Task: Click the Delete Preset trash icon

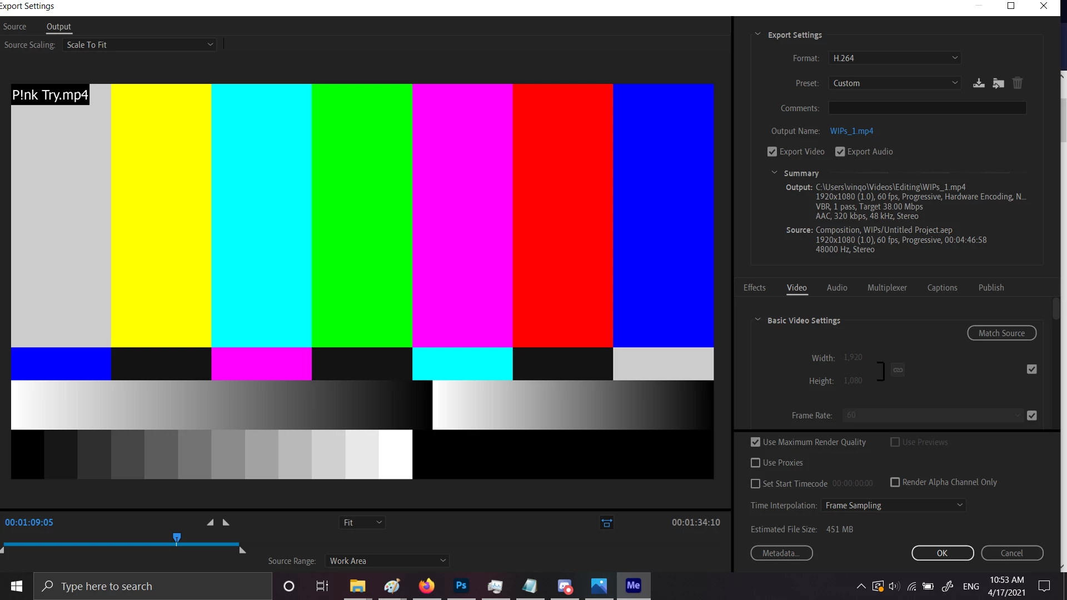Action: [x=1017, y=83]
